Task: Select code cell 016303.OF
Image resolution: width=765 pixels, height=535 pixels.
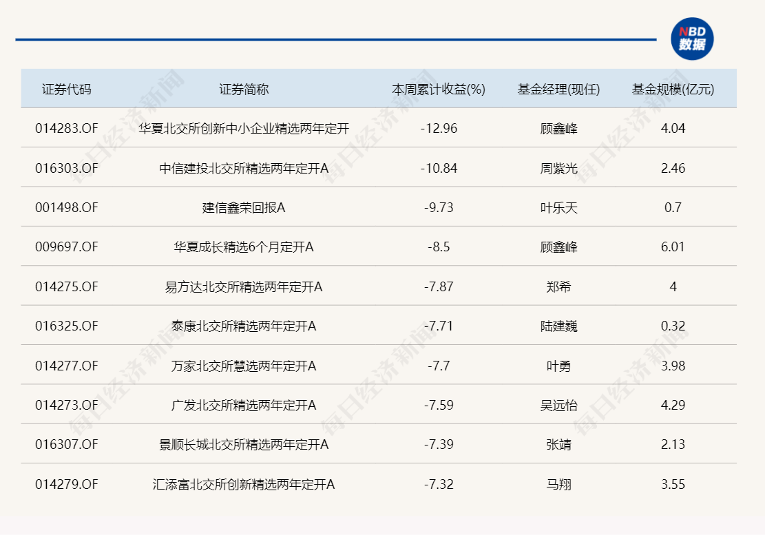Action: tap(66, 168)
